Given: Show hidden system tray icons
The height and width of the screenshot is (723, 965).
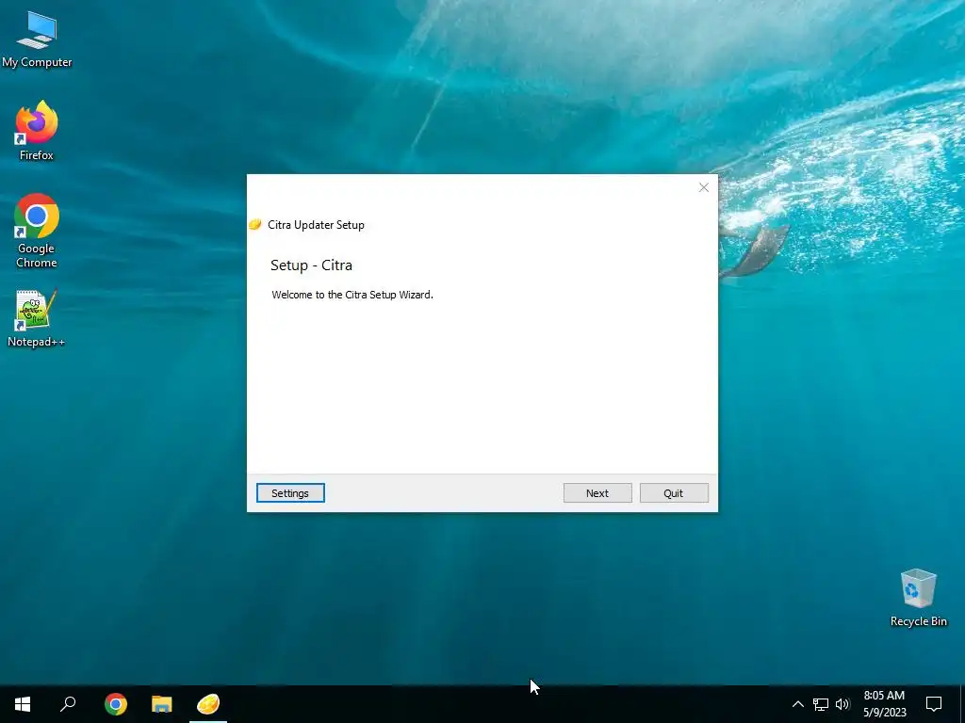Looking at the screenshot, I should 797,704.
